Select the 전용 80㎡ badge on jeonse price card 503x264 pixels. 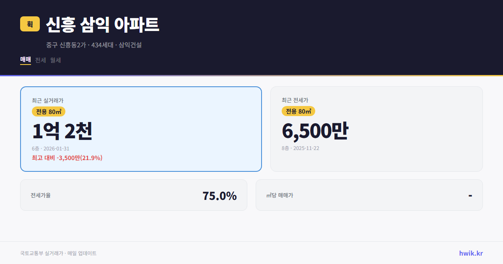point(298,111)
